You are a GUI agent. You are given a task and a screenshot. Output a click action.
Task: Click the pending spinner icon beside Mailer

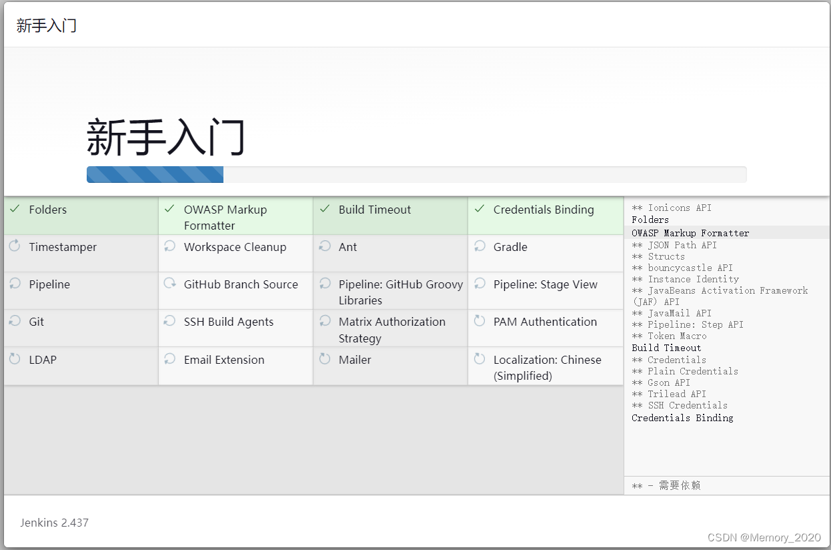point(324,359)
